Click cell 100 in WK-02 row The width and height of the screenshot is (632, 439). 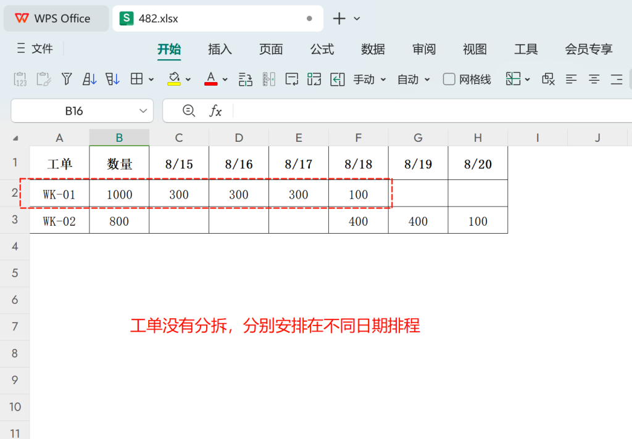(x=478, y=221)
